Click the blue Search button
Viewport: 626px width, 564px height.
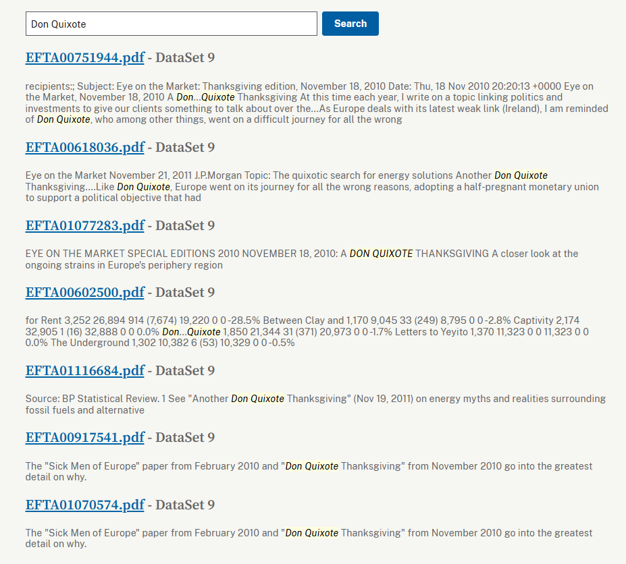coord(350,24)
